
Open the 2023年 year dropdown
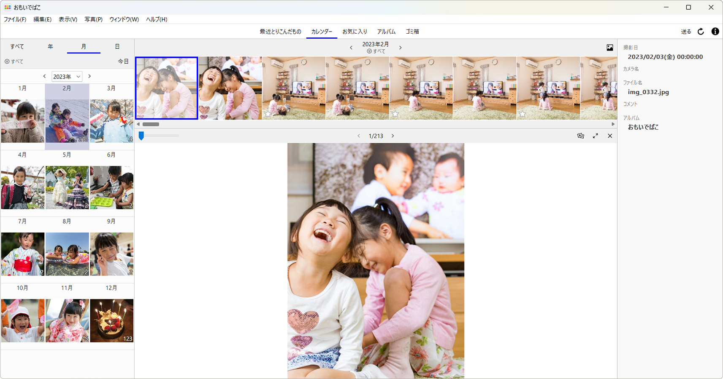67,76
